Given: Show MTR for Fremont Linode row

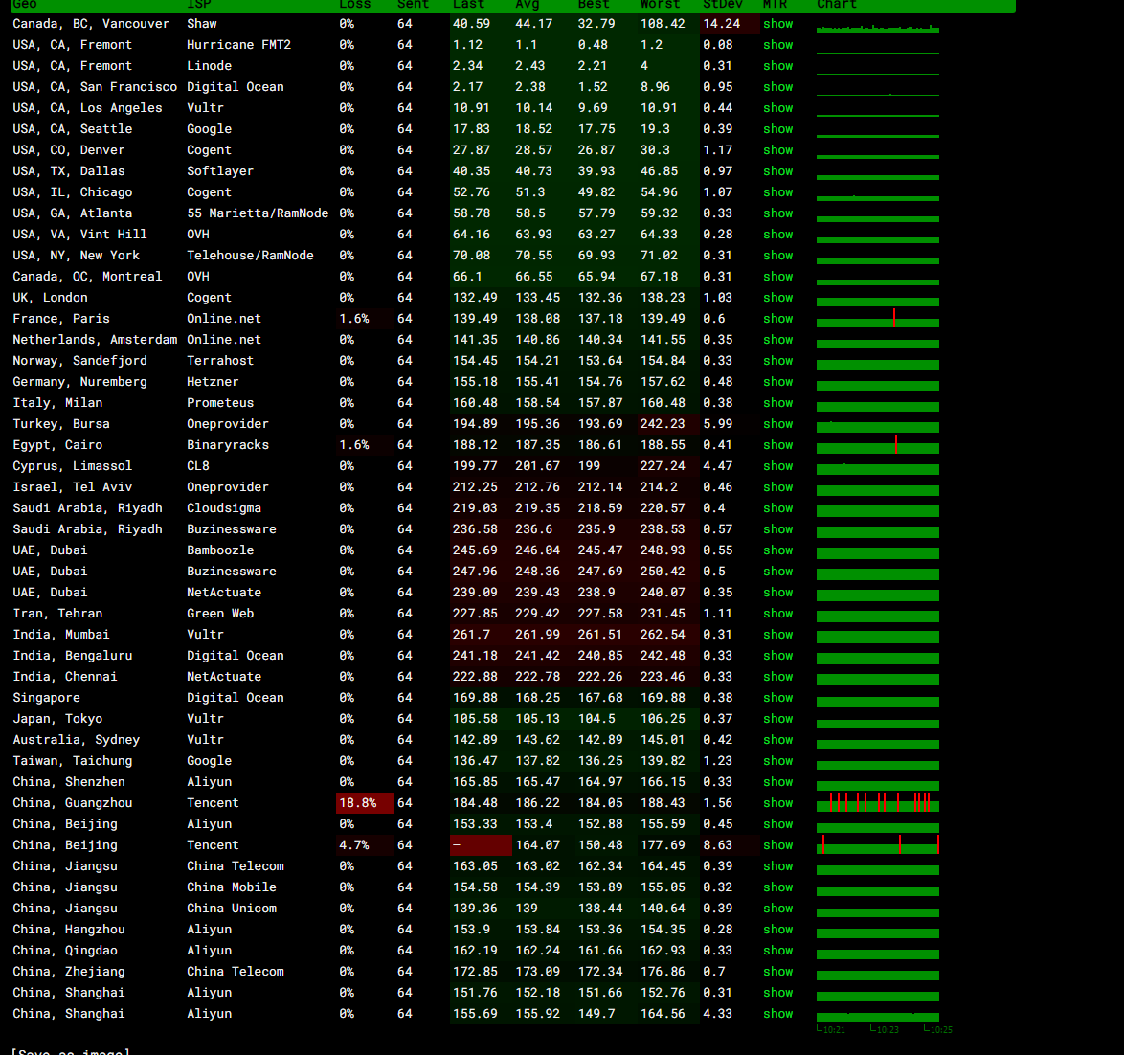Looking at the screenshot, I should [x=777, y=66].
